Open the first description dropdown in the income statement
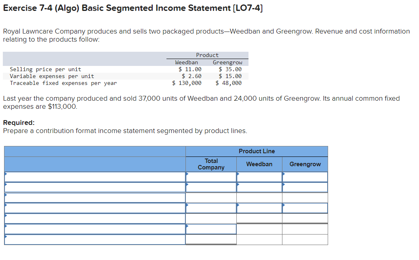 click(93, 177)
